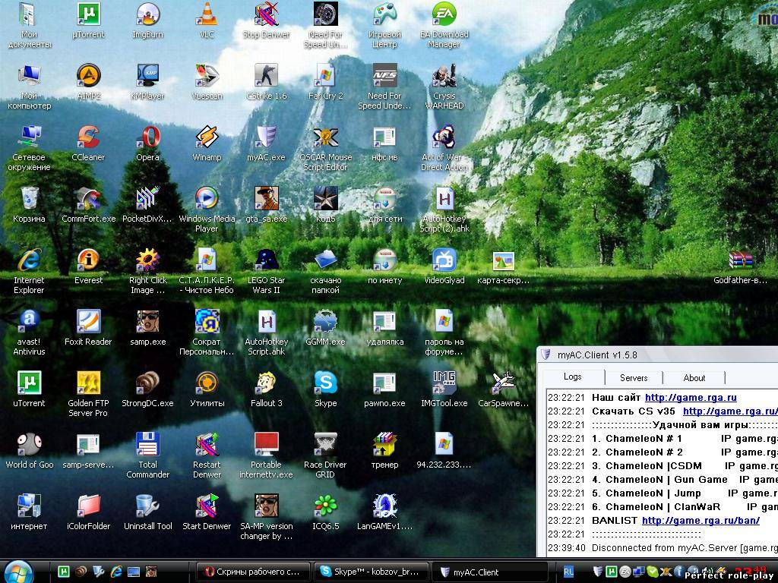The width and height of the screenshot is (778, 583).
Task: Launch Uninstall Tool icon
Action: (x=148, y=512)
